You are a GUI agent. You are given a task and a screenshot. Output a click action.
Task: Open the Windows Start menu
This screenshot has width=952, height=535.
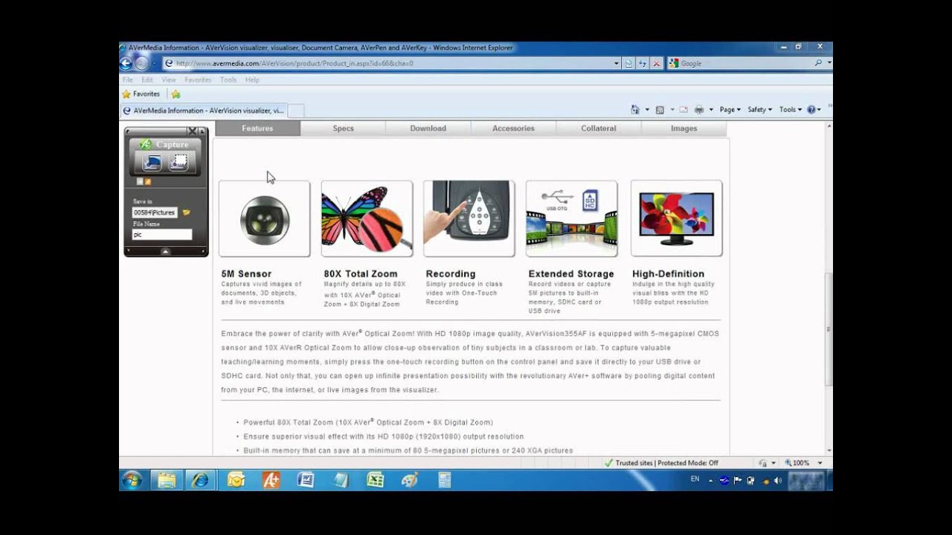click(x=132, y=480)
